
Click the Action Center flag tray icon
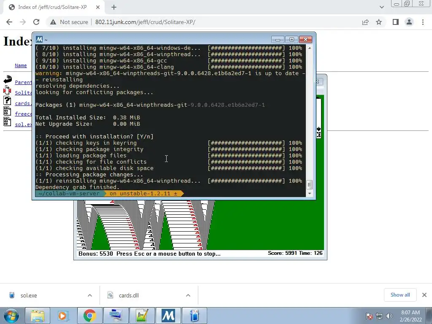tap(369, 316)
